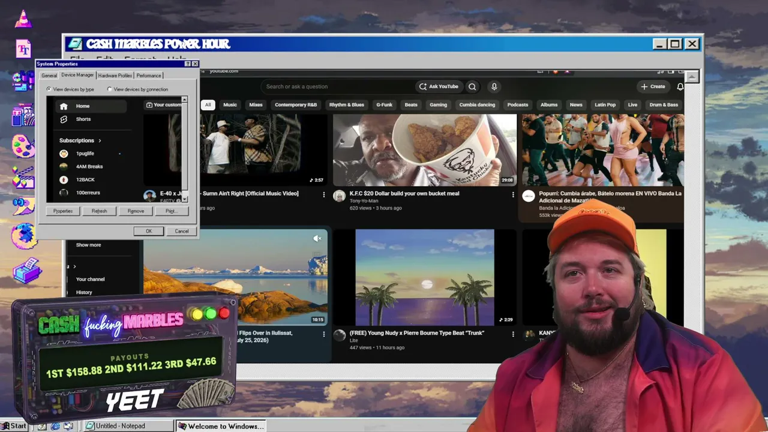Expand the Subscriptions section chevron
Viewport: 768px width, 432px height.
(x=100, y=140)
